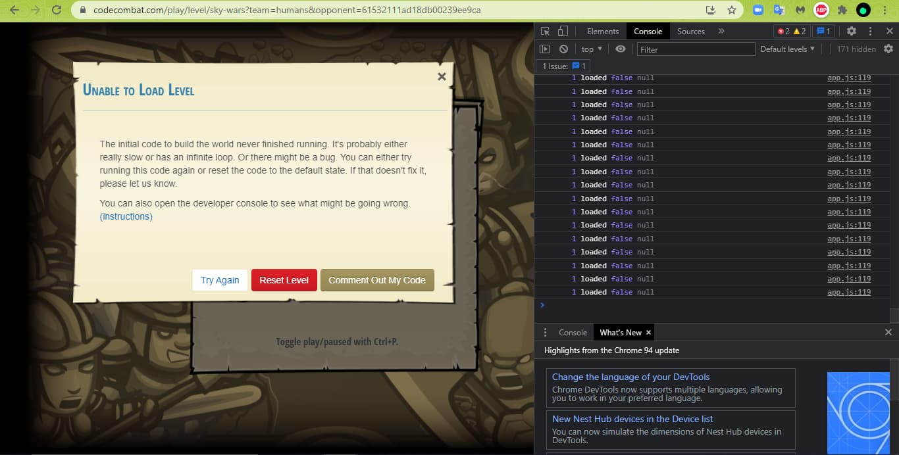
Task: Click the address bar URL
Action: (x=287, y=11)
